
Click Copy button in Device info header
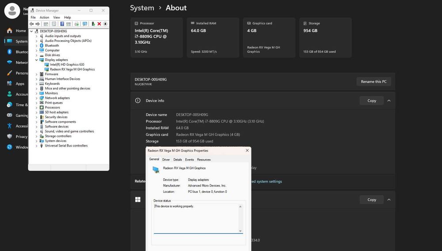pyautogui.click(x=372, y=101)
